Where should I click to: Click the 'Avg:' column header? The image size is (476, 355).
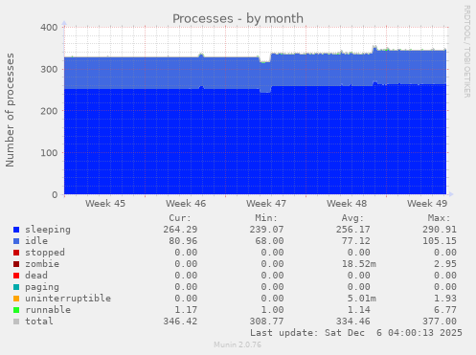[352, 218]
